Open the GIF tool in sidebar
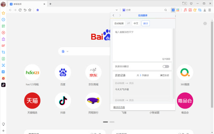Viewport: 214px width, 134px height. click(3, 46)
